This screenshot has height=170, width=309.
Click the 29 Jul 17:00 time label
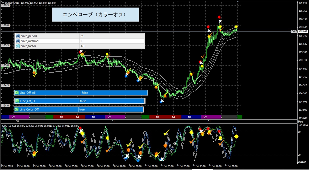23,166
